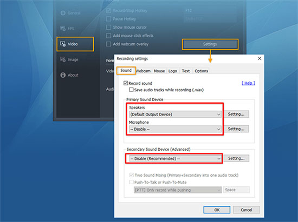Switch to the Text tab
The image size is (298, 222).
coord(186,71)
